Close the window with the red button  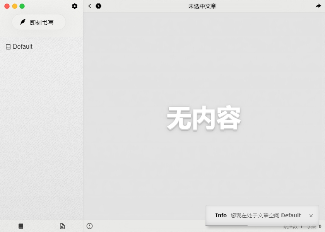(x=7, y=6)
